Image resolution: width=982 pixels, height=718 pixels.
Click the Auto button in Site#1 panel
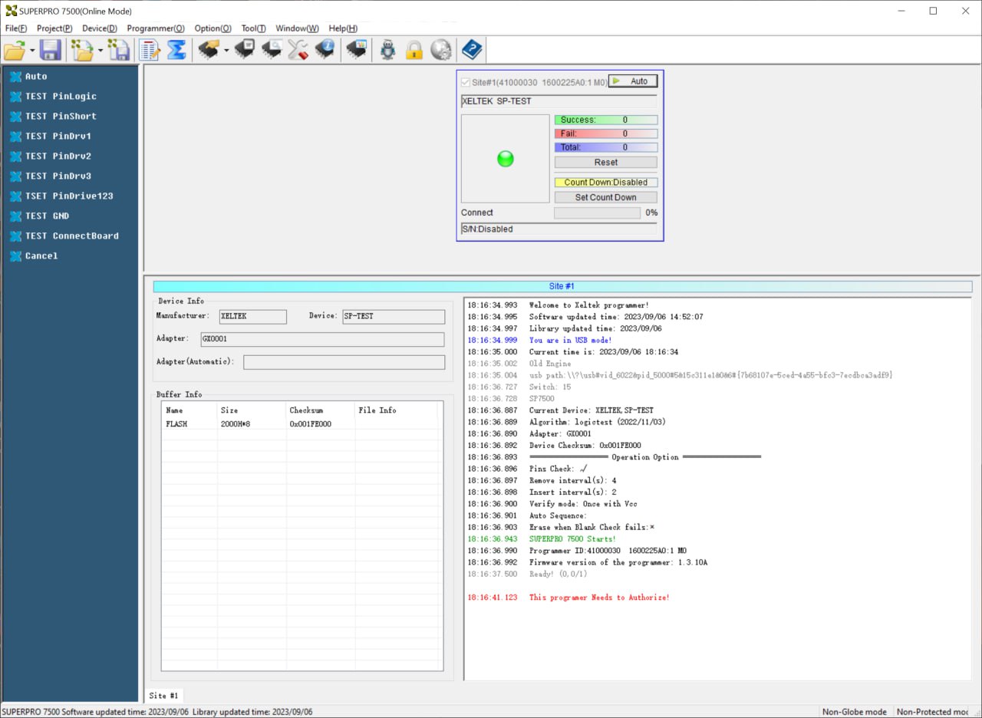(633, 81)
